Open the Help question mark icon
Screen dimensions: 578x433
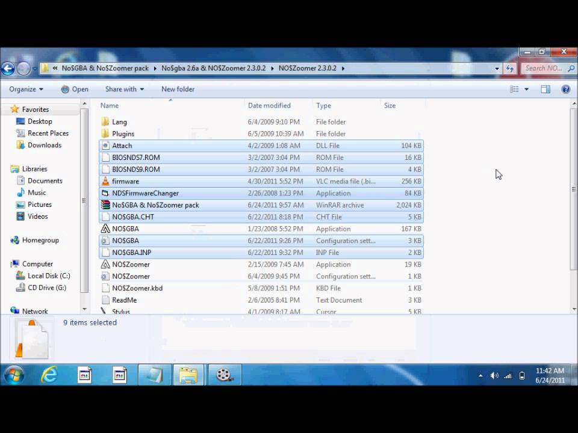(x=565, y=89)
